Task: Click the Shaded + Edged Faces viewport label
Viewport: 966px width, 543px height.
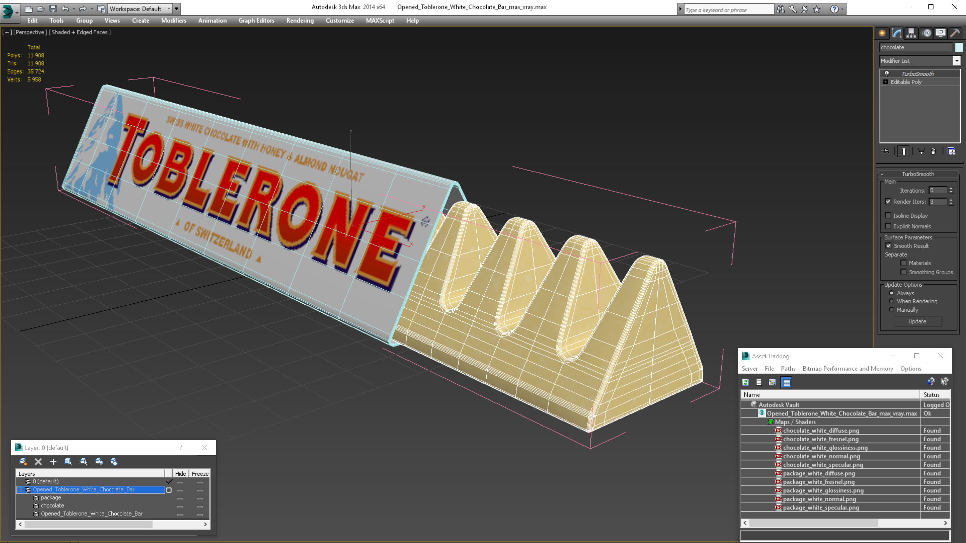Action: (x=80, y=32)
